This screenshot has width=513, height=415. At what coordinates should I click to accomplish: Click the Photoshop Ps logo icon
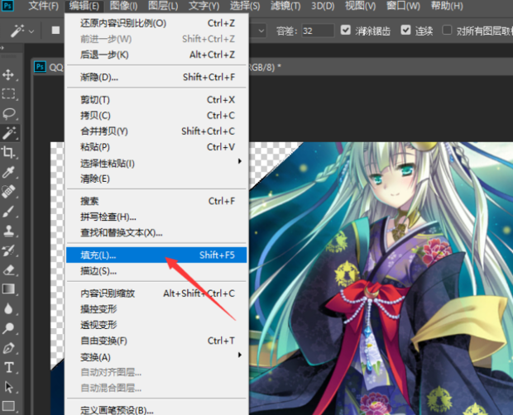7,6
